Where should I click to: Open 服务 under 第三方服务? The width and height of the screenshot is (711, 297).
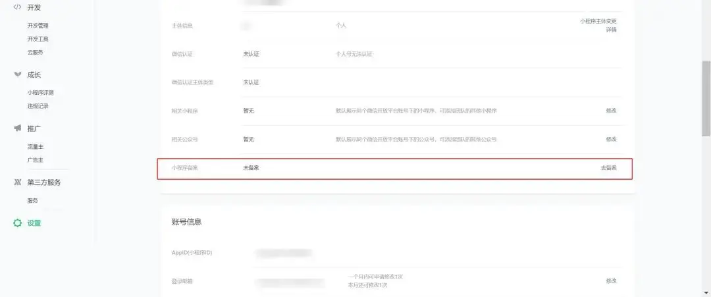[x=33, y=200]
